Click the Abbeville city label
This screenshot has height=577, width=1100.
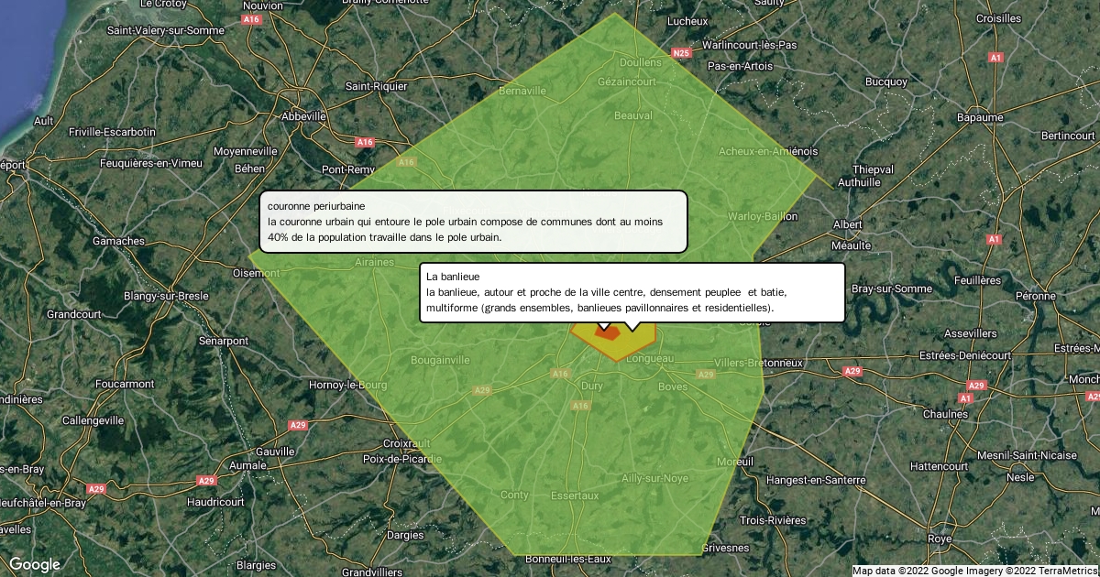pos(303,116)
